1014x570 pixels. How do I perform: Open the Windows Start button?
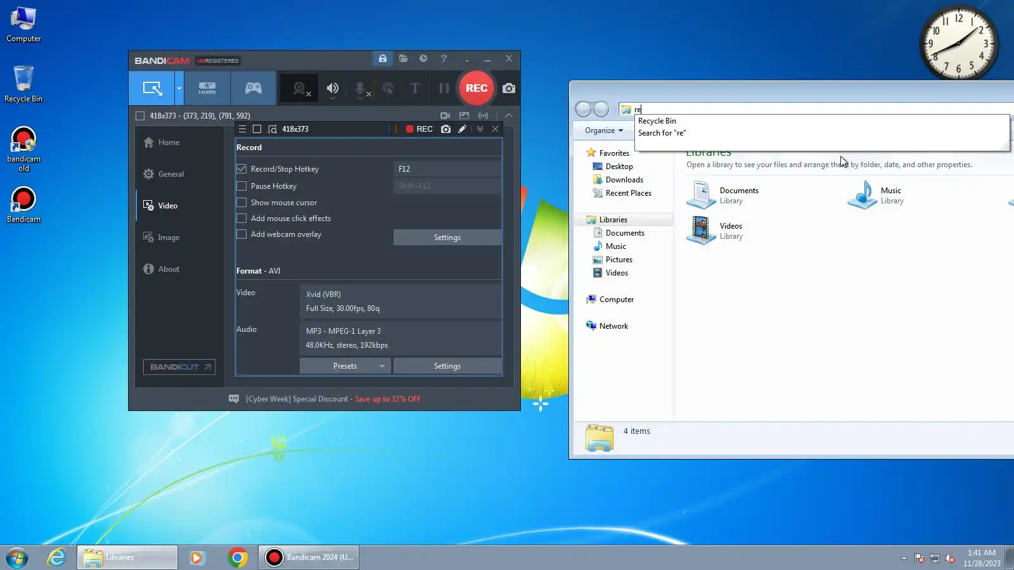(x=17, y=557)
